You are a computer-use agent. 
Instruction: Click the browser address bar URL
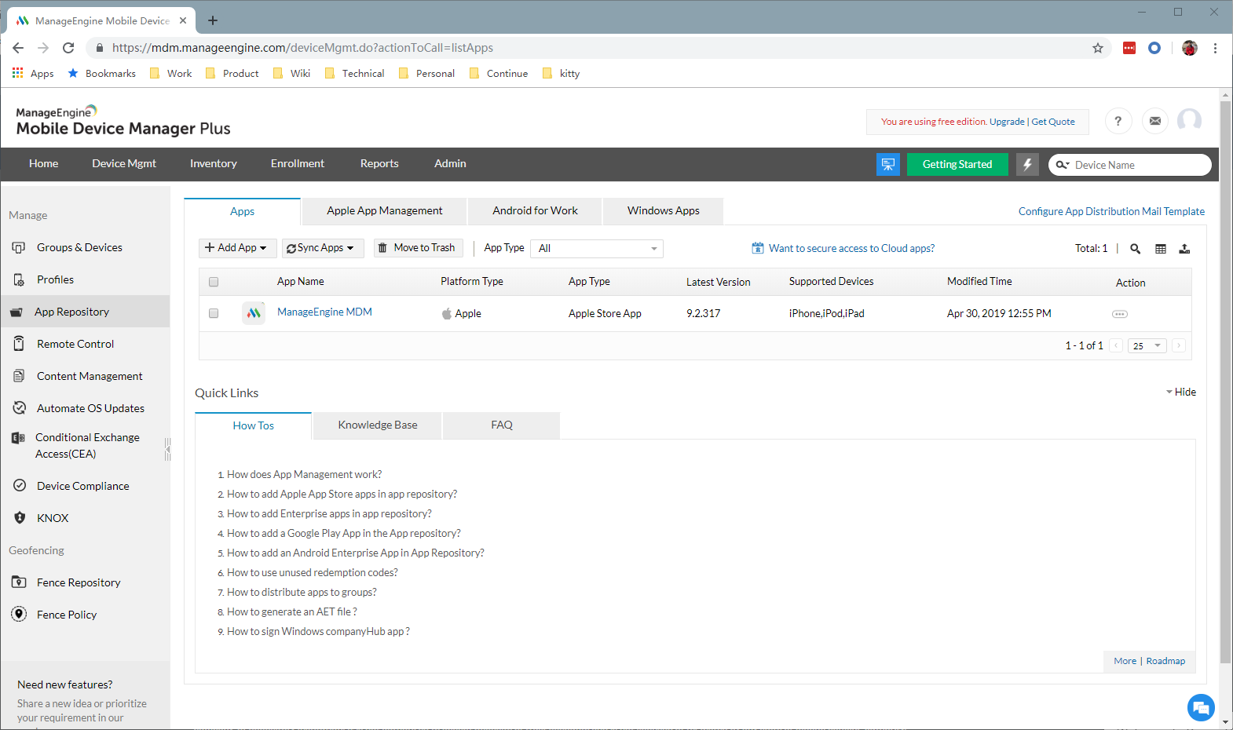[302, 48]
